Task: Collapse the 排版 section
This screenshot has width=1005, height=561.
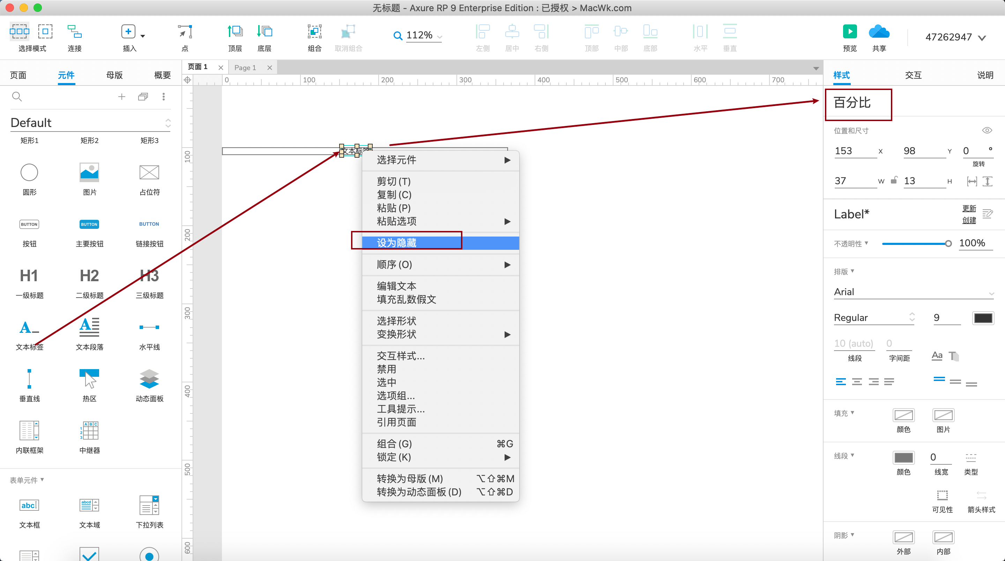Action: pos(853,270)
